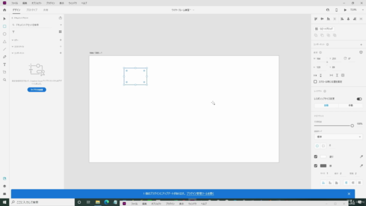Image resolution: width=366 pixels, height=206 pixels.
Task: Expand the document assets search dropdown
Action: point(61,25)
